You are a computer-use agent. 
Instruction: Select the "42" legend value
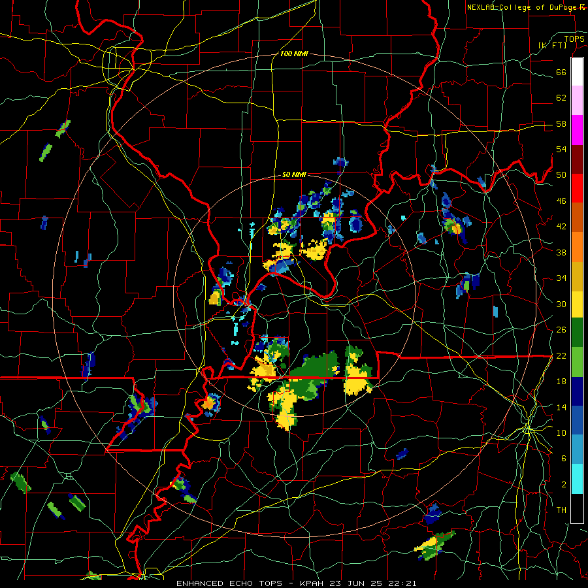click(x=561, y=227)
